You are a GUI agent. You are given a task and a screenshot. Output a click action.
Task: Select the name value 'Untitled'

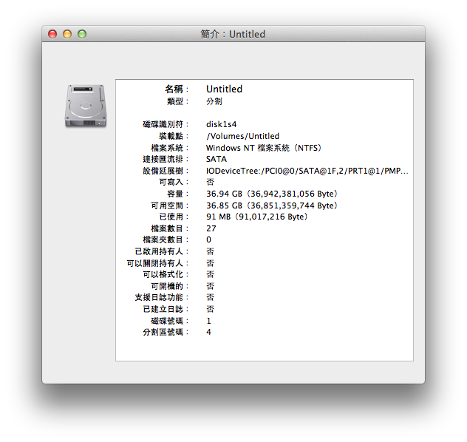click(x=225, y=89)
